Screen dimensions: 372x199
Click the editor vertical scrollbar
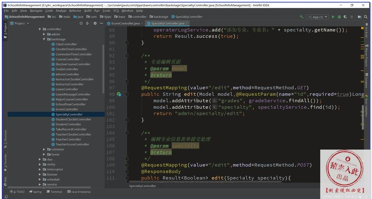362,117
